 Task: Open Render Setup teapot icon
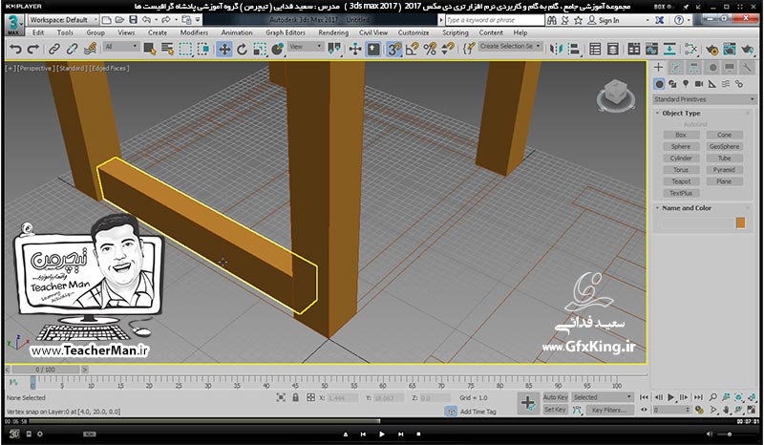click(711, 49)
